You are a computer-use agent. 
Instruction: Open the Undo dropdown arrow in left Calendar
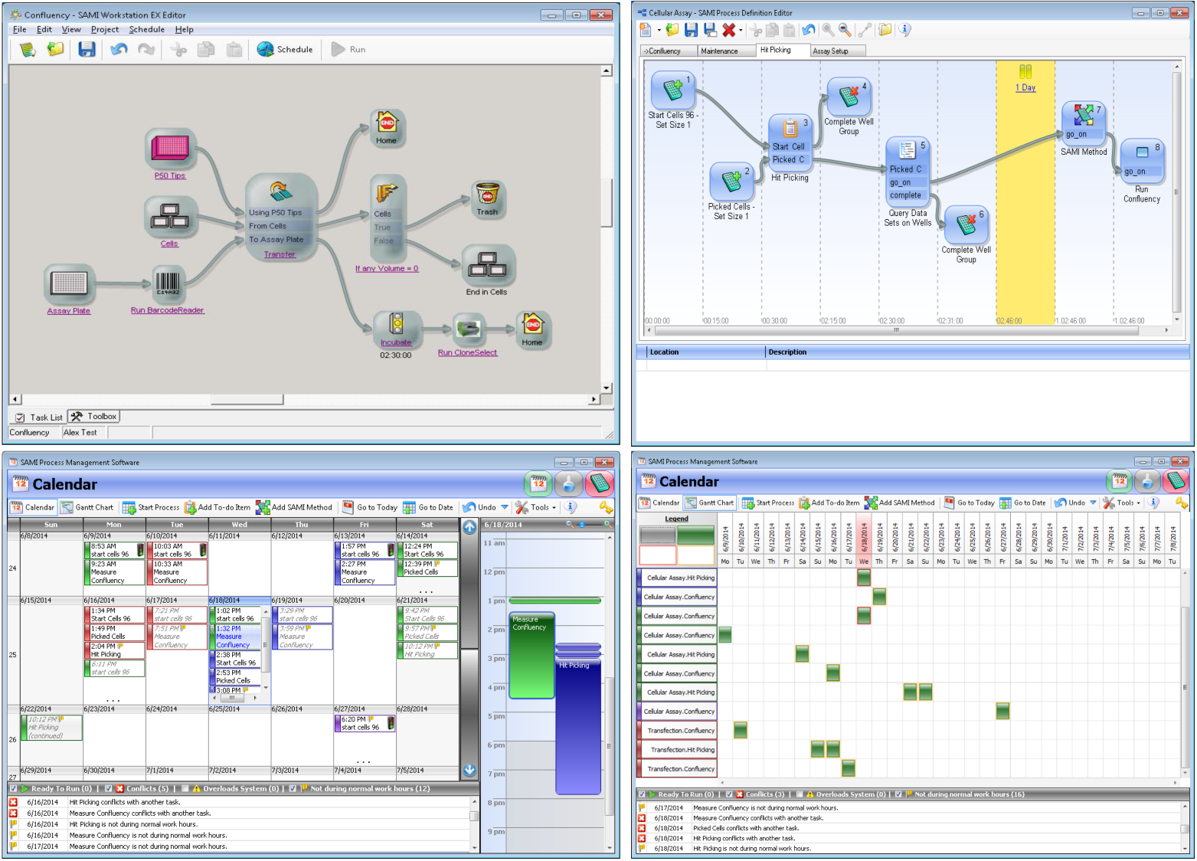pos(505,507)
